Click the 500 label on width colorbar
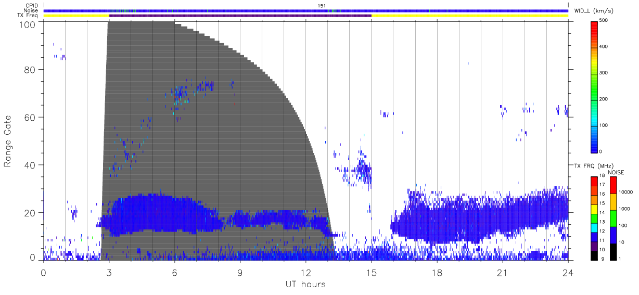639x295 pixels. 604,21
